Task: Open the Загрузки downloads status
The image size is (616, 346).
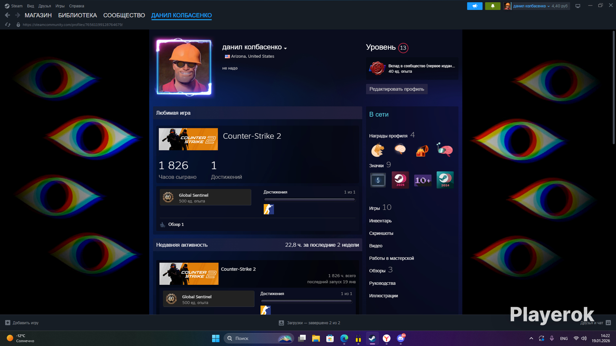Action: click(309, 323)
